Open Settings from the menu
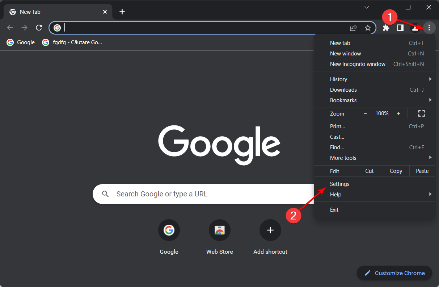 pos(375,184)
